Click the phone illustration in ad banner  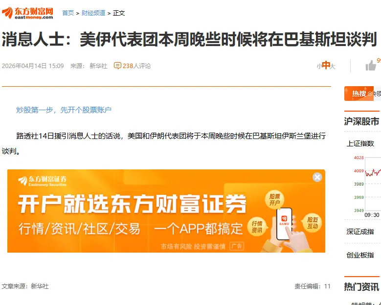pos(284,224)
